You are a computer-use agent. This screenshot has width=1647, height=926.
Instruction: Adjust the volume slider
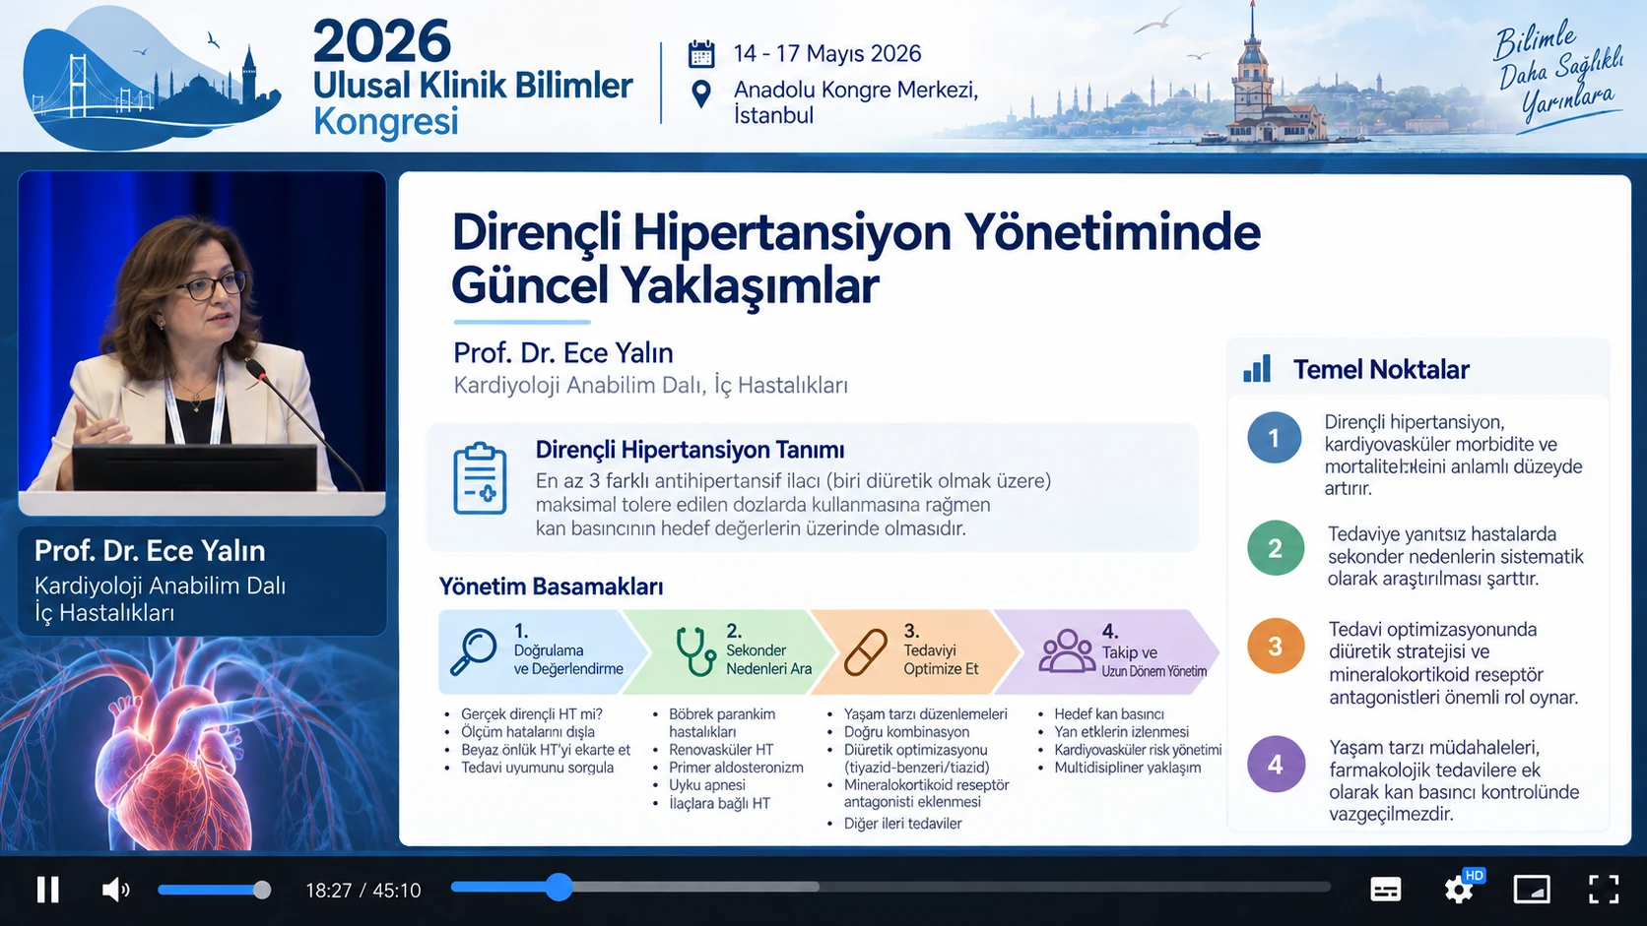(214, 890)
